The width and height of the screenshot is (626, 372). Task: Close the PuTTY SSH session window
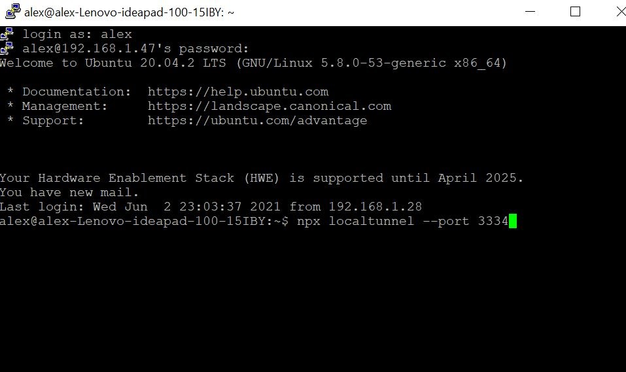click(614, 12)
